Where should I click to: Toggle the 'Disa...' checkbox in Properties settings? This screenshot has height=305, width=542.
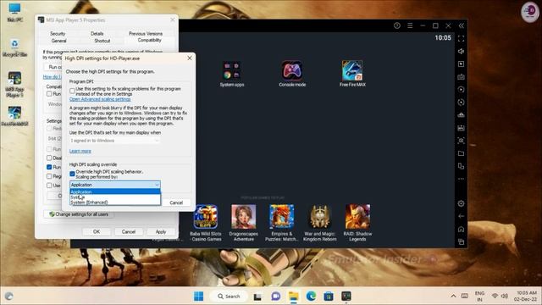[49, 158]
